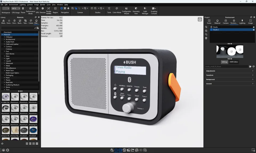Open the HDRI Editor
The width and height of the screenshot is (256, 153).
(234, 62)
